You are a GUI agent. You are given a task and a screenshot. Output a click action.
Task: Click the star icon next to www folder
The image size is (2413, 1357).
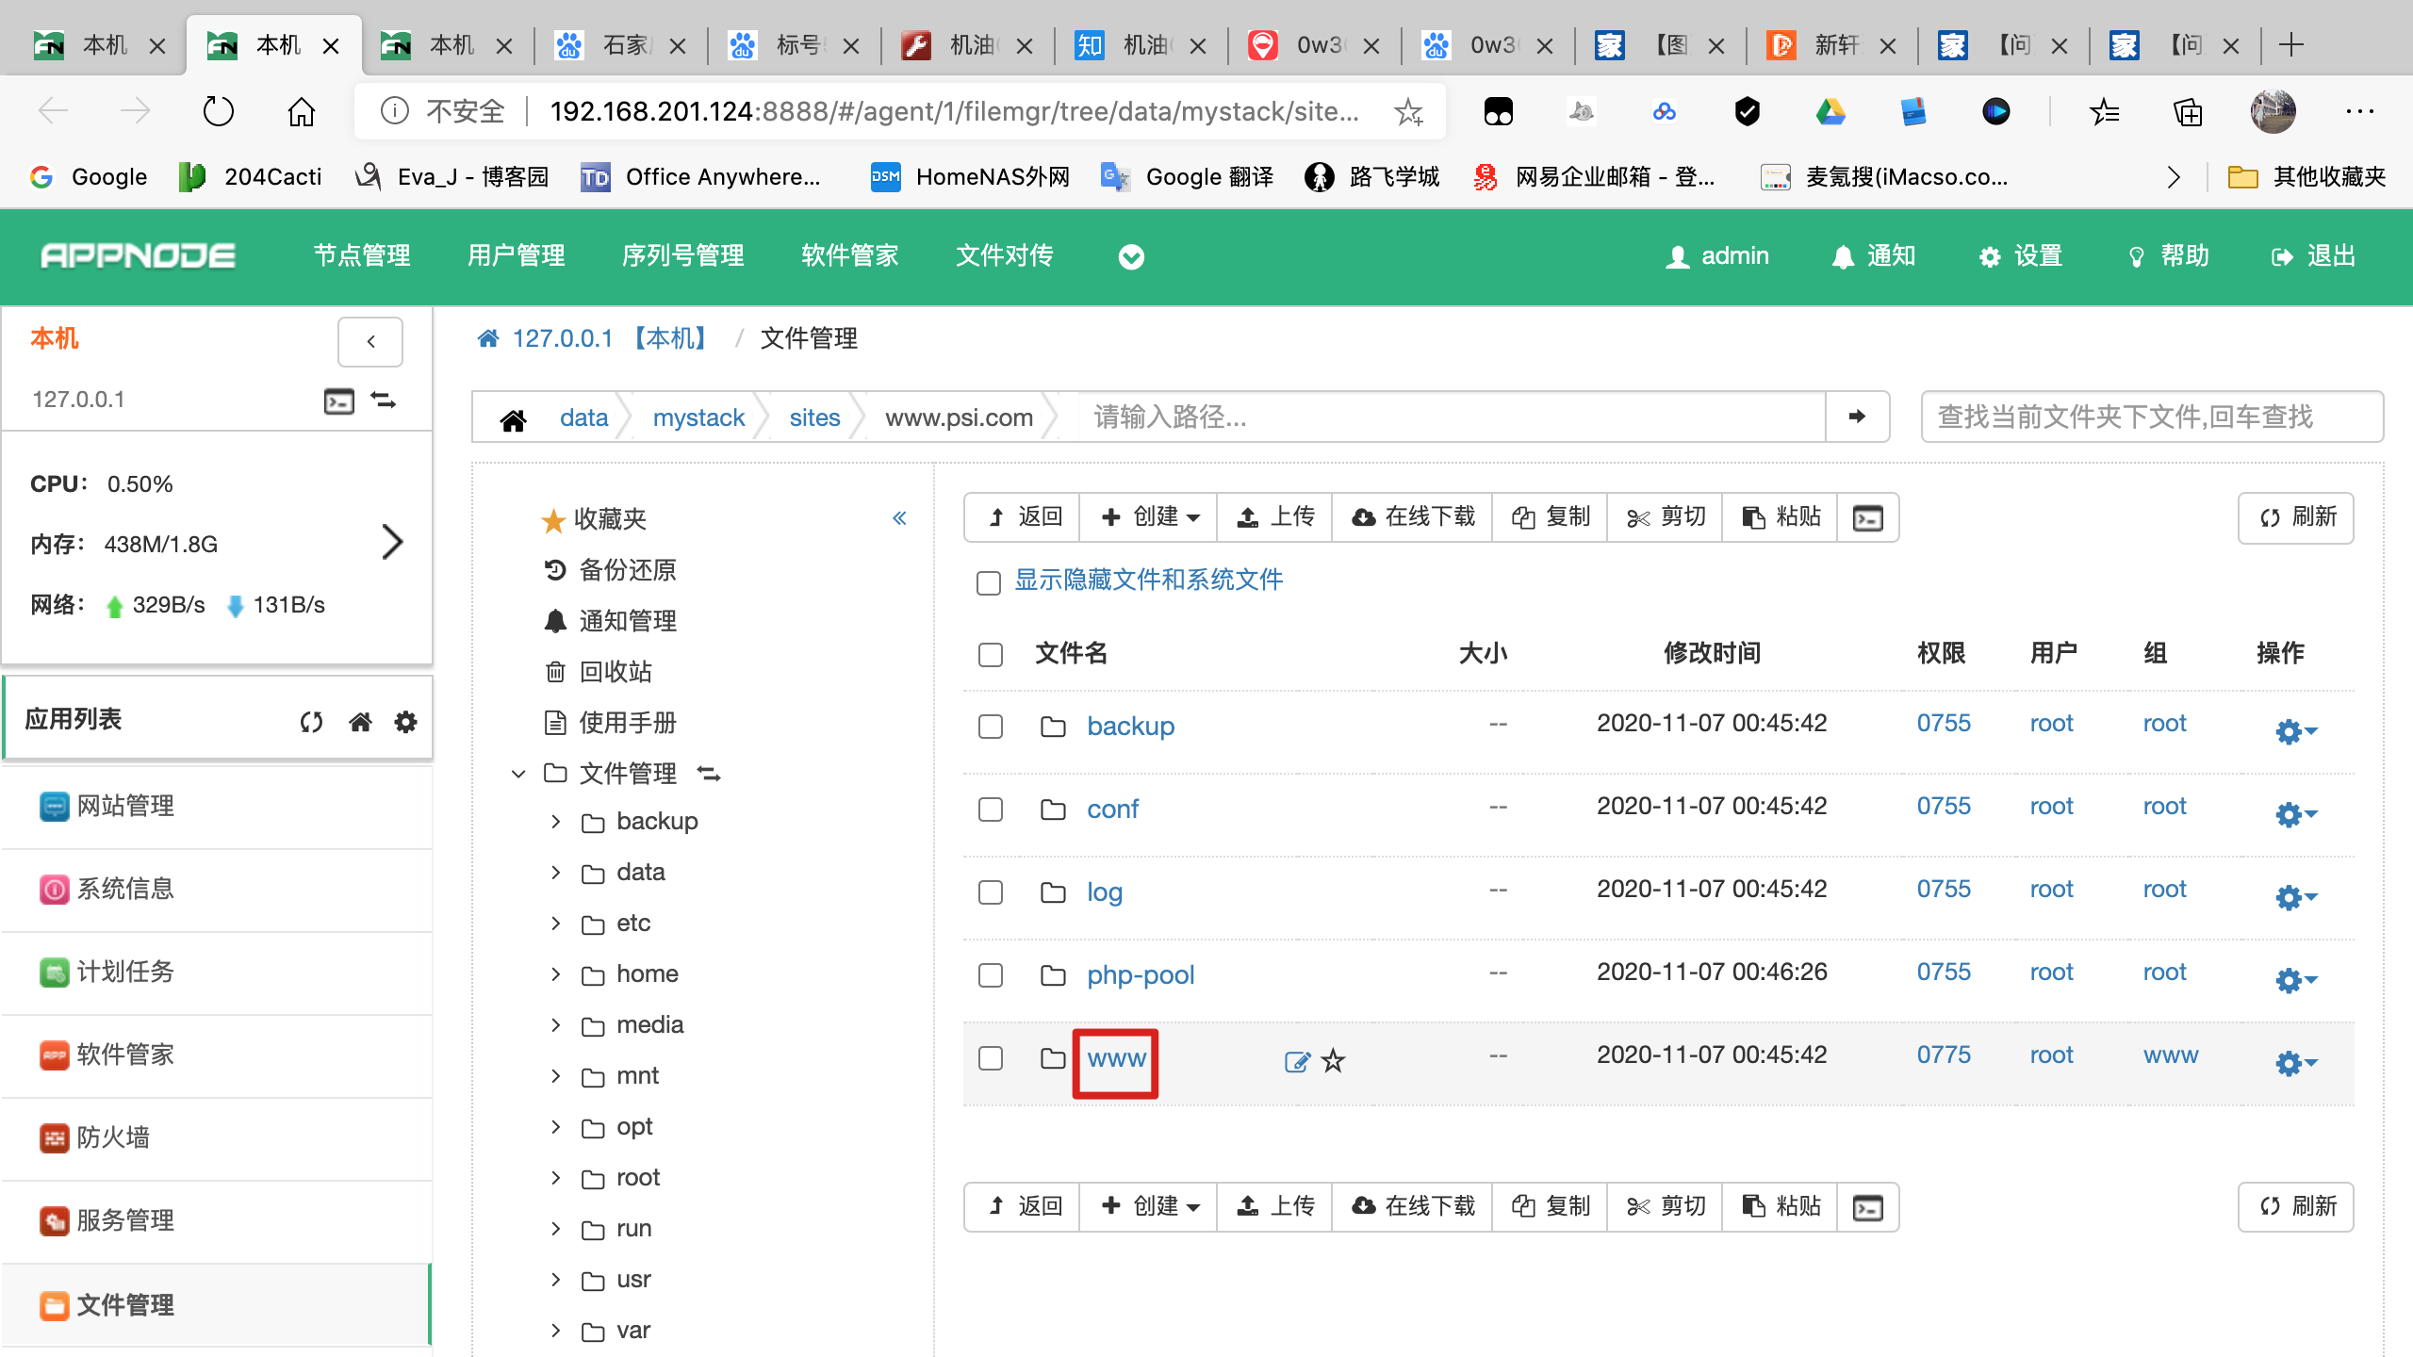1333,1061
